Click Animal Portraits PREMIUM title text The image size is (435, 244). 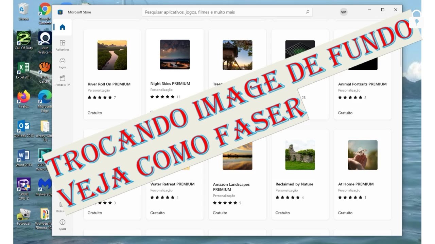[x=362, y=84]
